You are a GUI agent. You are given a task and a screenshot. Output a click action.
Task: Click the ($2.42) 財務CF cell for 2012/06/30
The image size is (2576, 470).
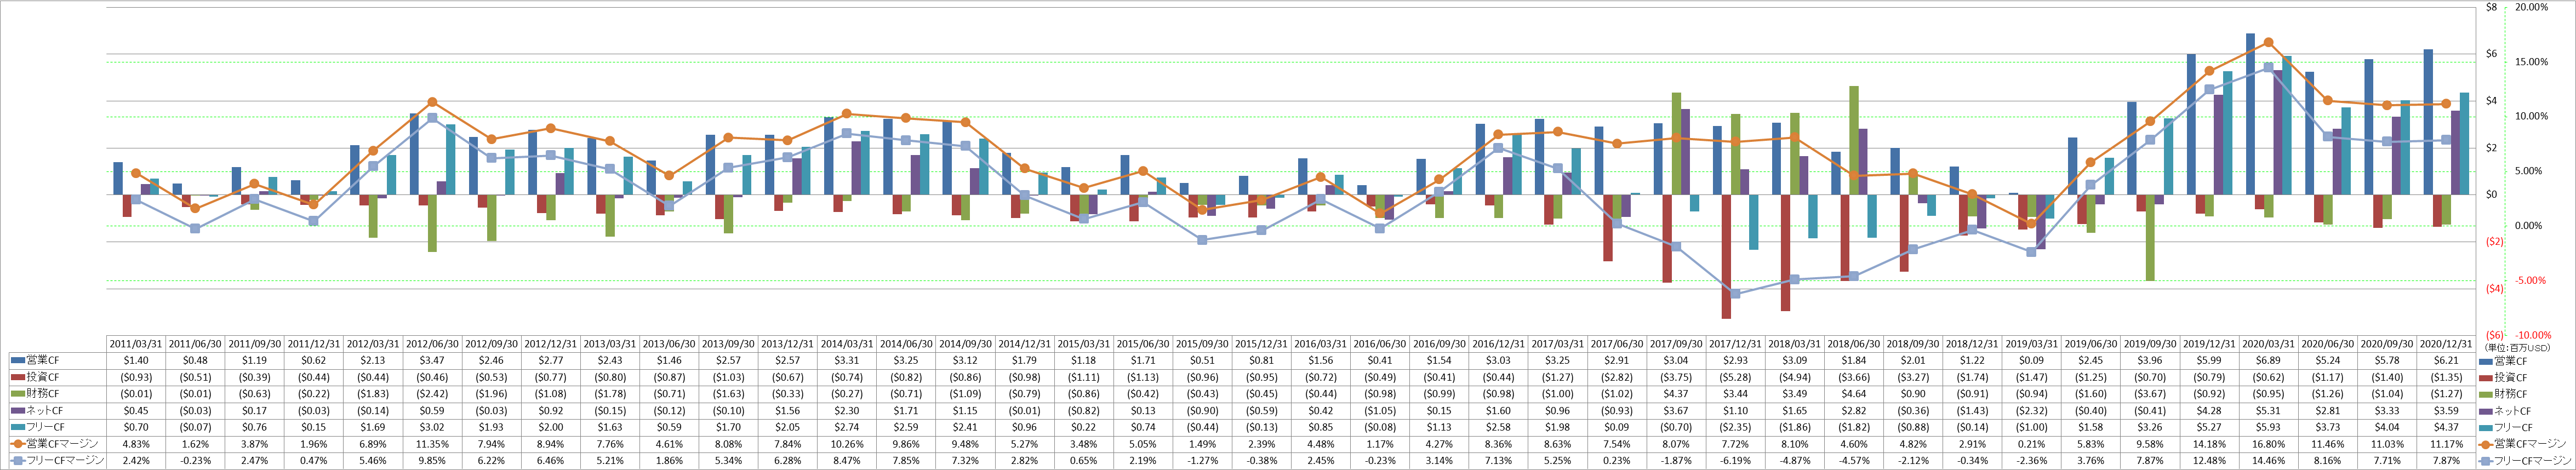pos(432,394)
